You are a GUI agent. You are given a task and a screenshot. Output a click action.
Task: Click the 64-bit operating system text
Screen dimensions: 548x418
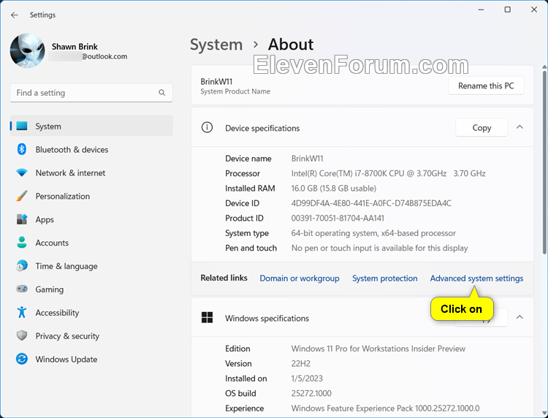tap(373, 233)
